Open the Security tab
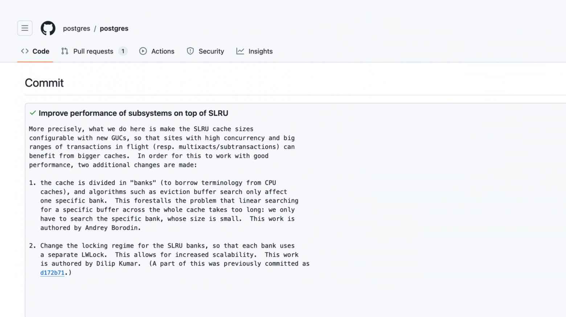 (x=205, y=51)
